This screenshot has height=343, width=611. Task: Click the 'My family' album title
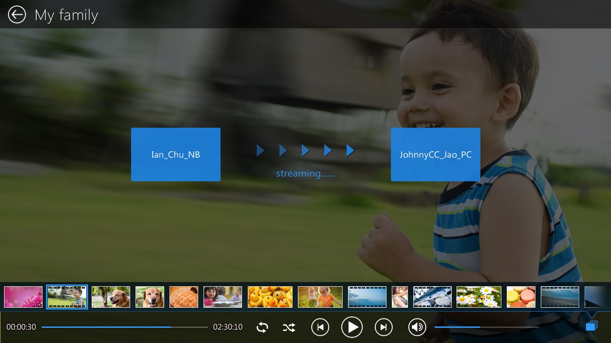pos(66,15)
